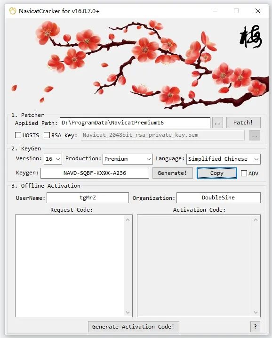Browse for the applied path folder

tap(217, 123)
